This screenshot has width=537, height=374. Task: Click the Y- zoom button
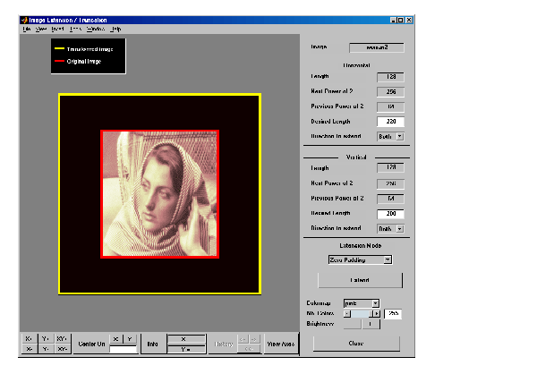[x=46, y=349]
